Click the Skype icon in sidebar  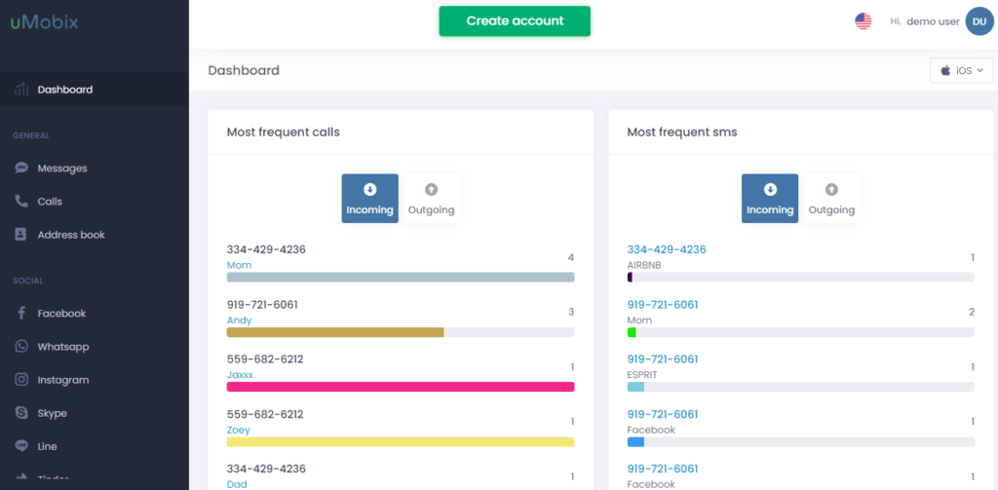pyautogui.click(x=21, y=413)
